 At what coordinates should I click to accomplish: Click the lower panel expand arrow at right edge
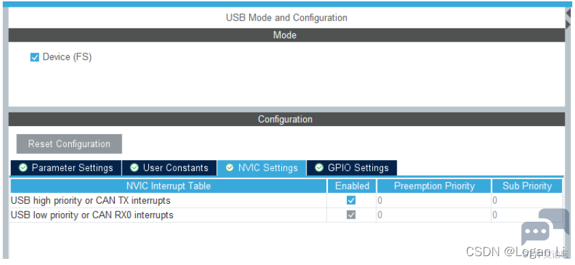tap(568, 25)
